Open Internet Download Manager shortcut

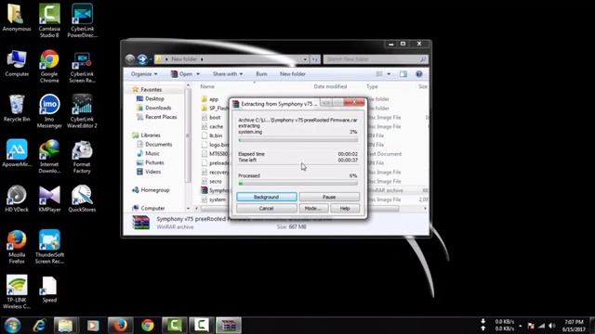click(49, 157)
